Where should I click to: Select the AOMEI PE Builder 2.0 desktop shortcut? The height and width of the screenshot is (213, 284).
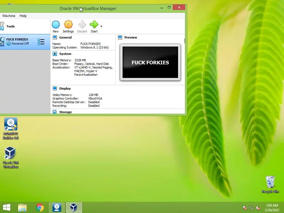tap(11, 128)
